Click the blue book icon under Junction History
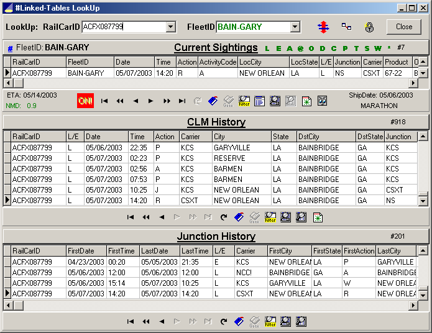 pyautogui.click(x=239, y=322)
